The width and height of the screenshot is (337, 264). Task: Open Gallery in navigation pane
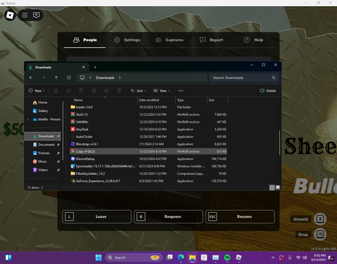tap(40, 111)
